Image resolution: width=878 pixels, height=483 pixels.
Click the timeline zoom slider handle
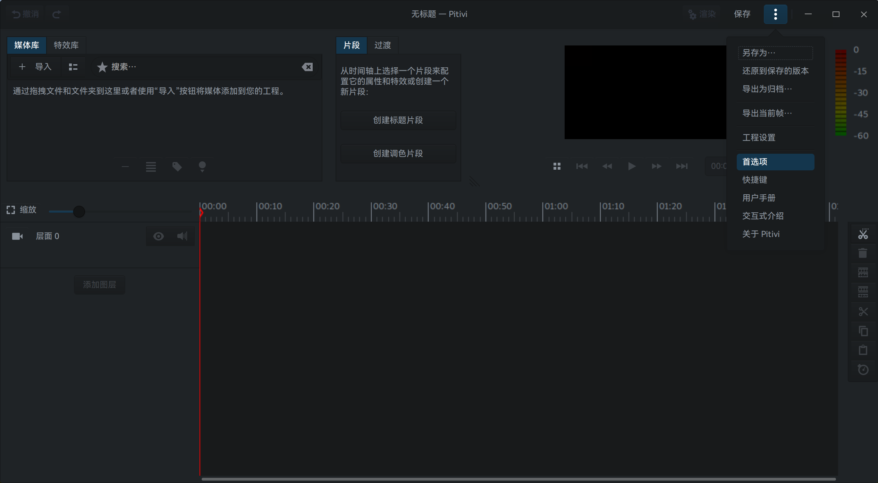click(79, 211)
